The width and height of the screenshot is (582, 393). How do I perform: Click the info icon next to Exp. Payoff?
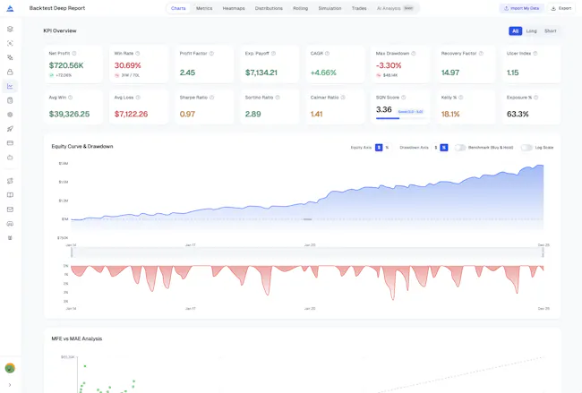[x=274, y=54]
